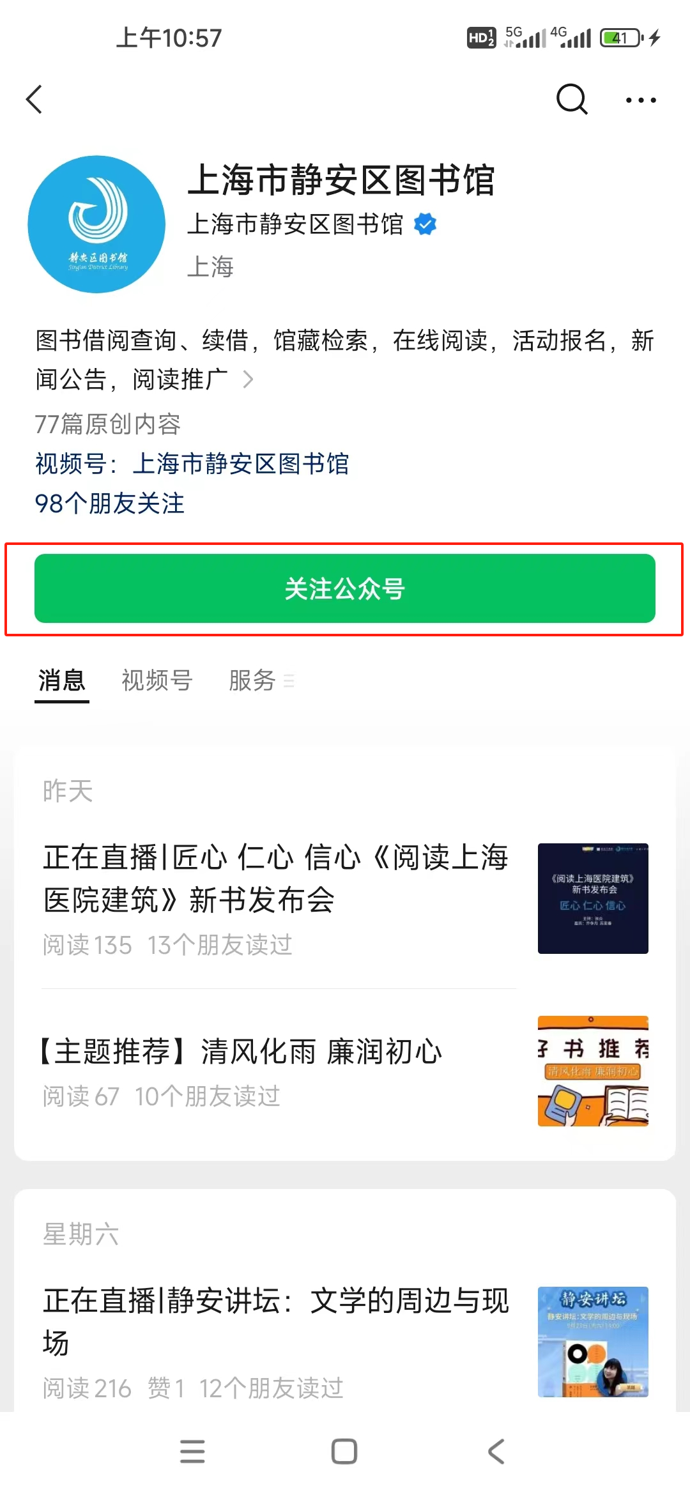Tap the blue verified badge icon

click(425, 224)
